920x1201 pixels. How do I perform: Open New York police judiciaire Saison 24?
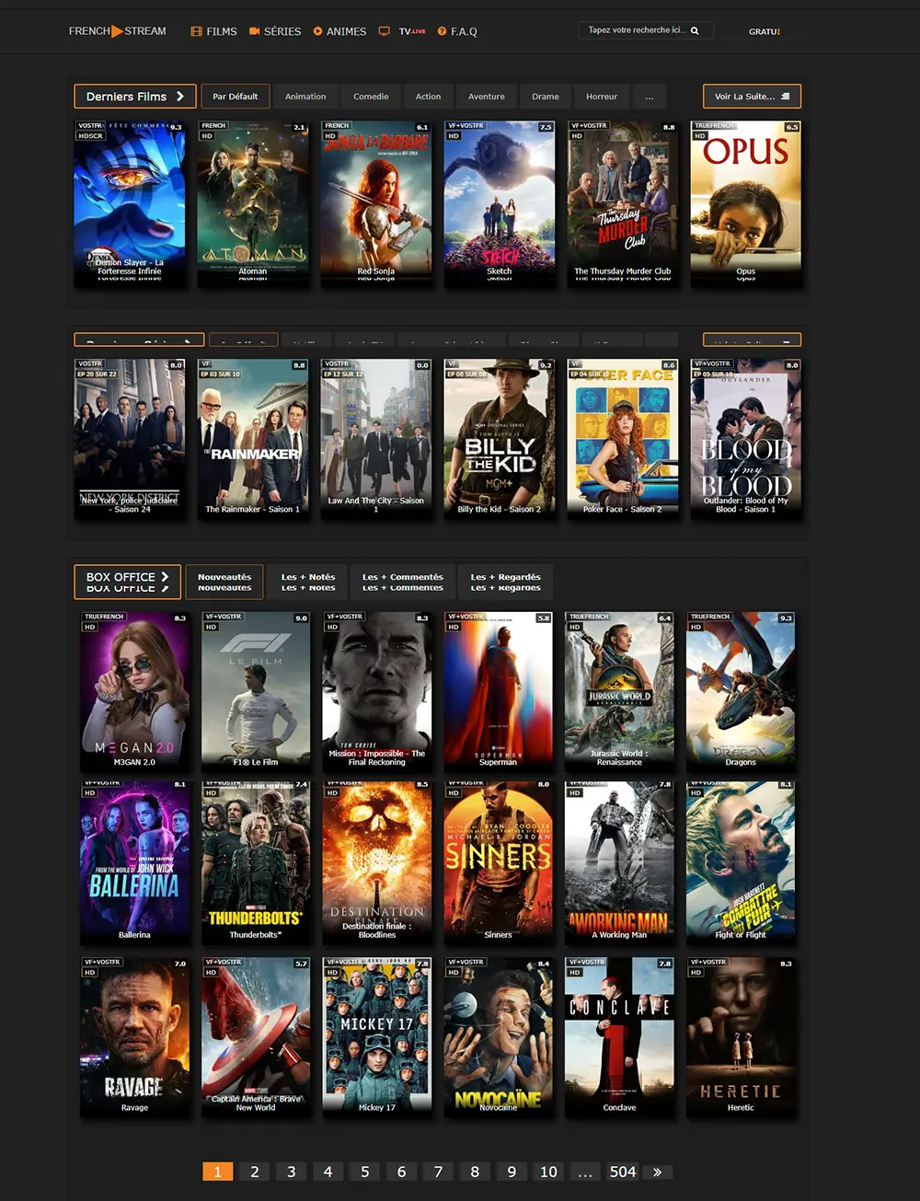(130, 438)
